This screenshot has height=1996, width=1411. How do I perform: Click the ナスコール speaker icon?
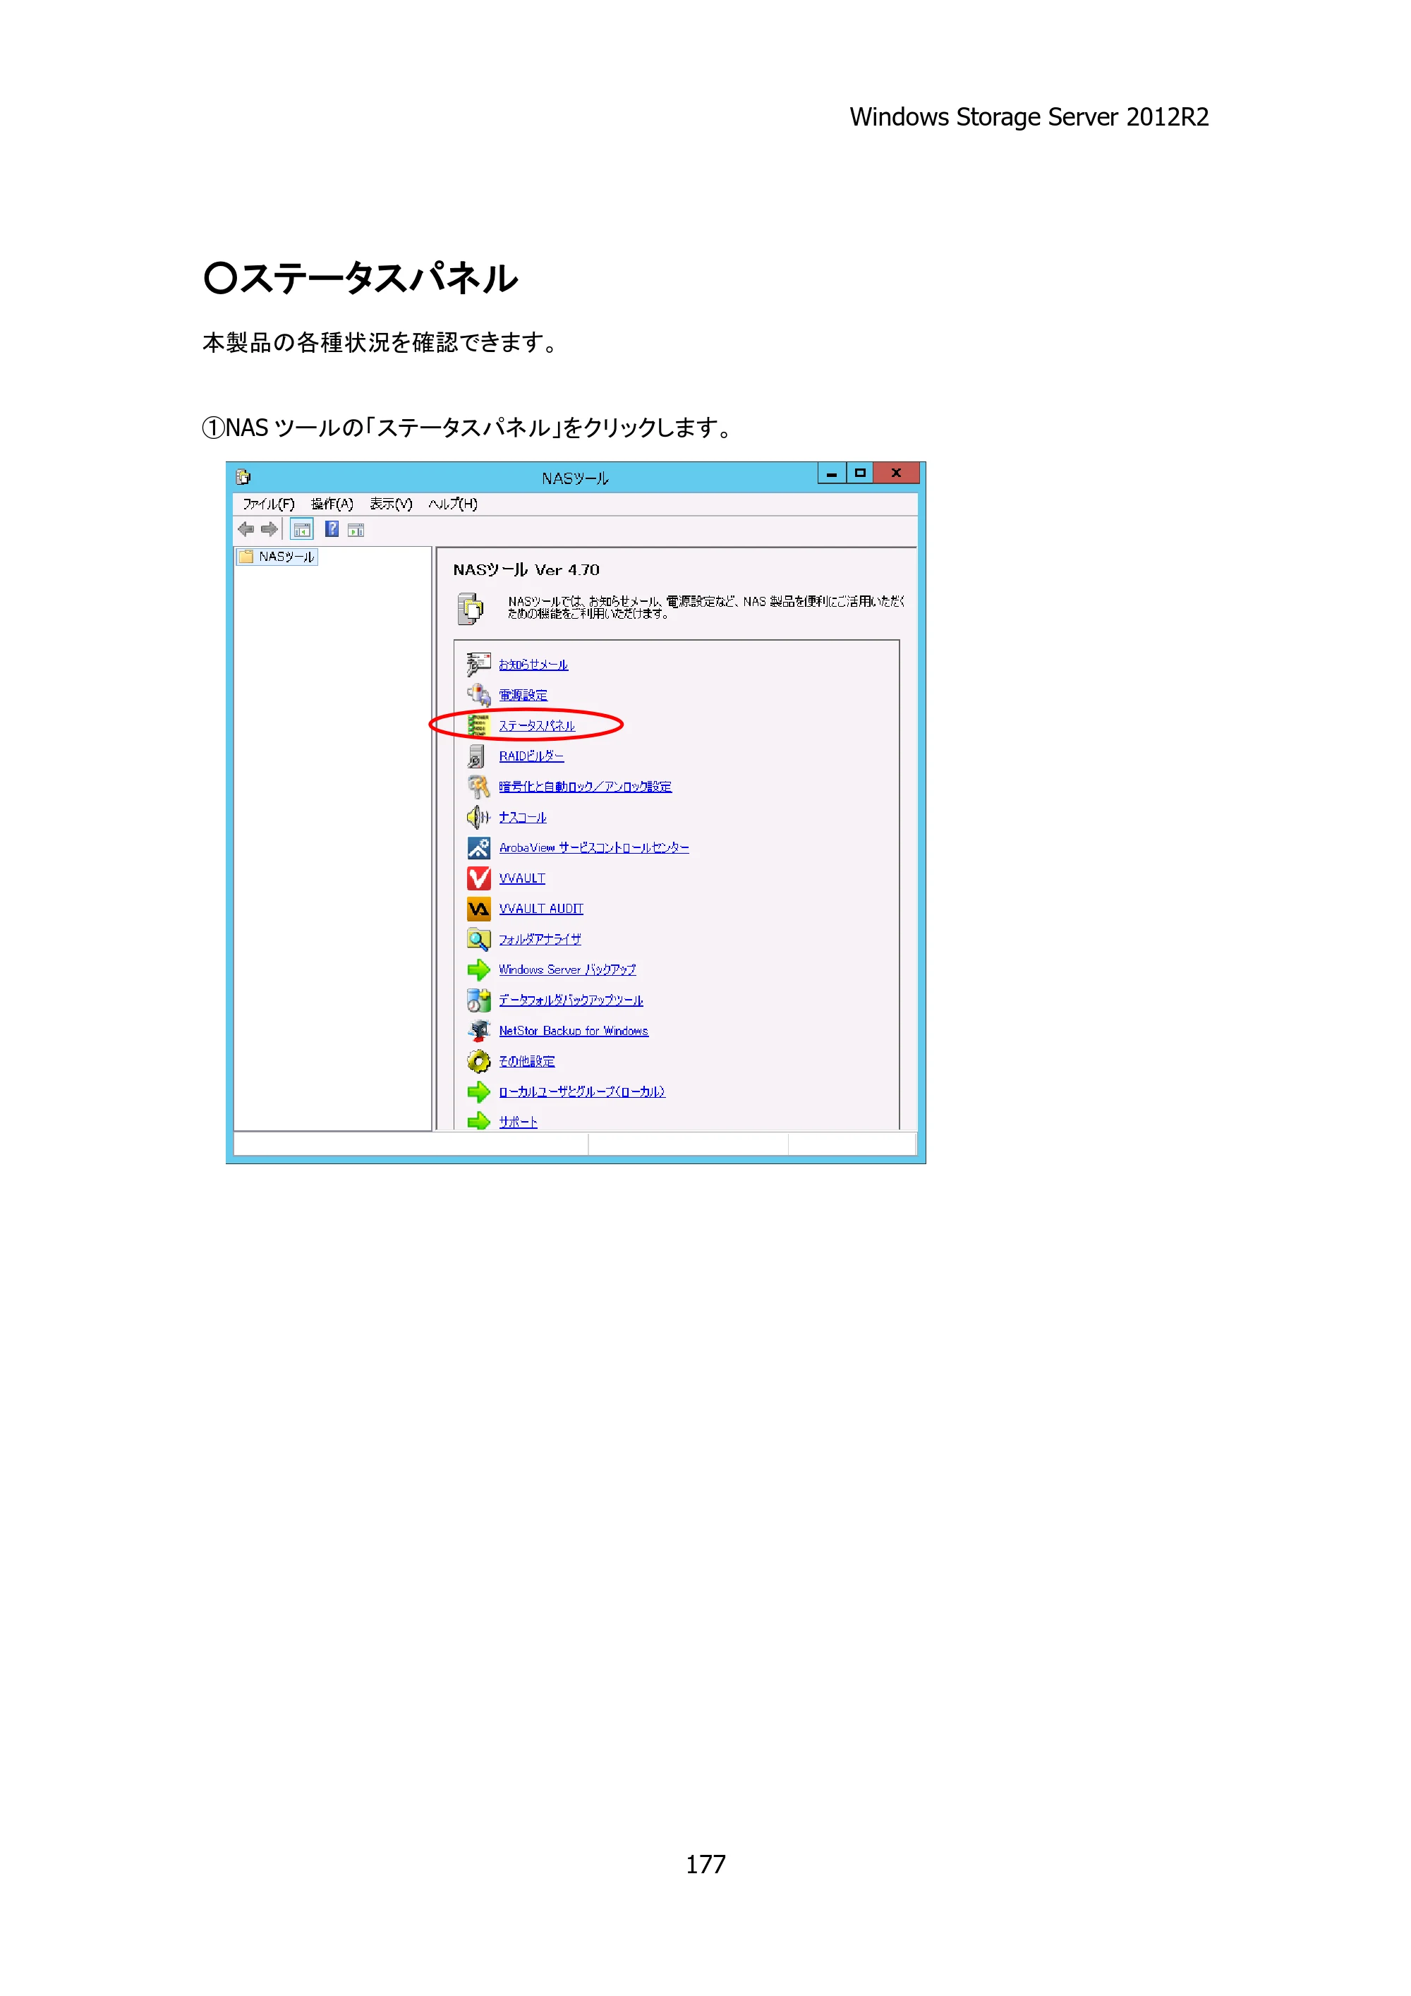(478, 817)
